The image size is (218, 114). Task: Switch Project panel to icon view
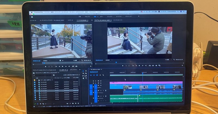click(40, 104)
